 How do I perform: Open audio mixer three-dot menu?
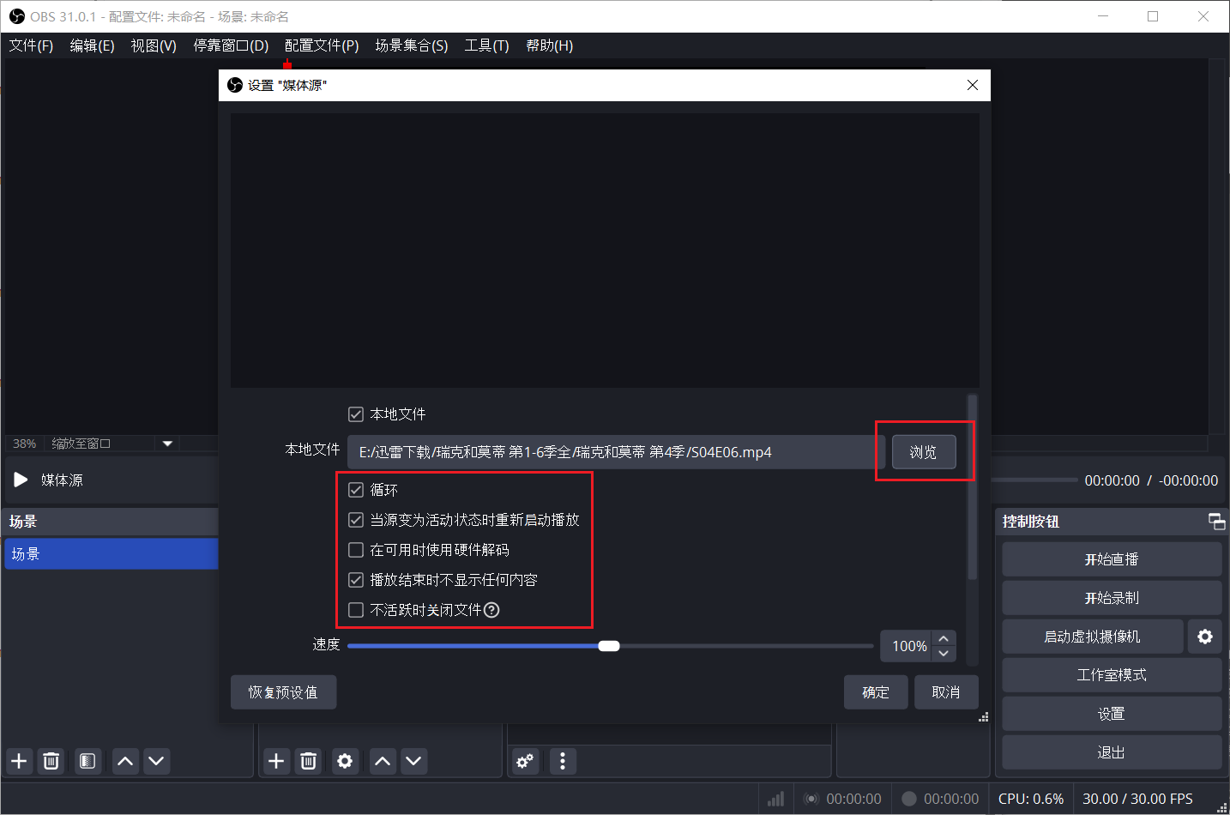[563, 761]
